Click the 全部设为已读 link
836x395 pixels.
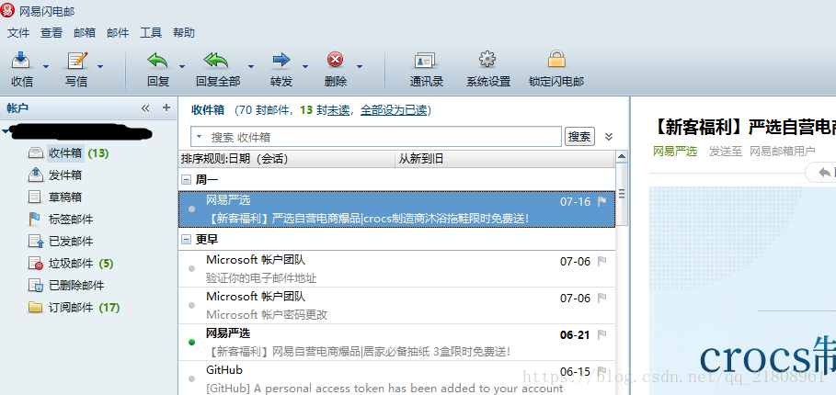coord(394,110)
